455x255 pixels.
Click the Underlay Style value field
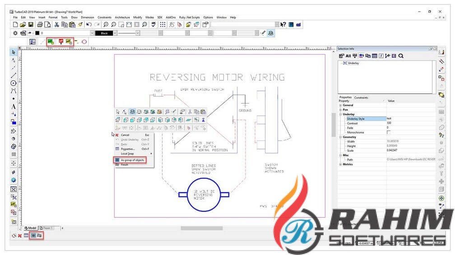411,119
